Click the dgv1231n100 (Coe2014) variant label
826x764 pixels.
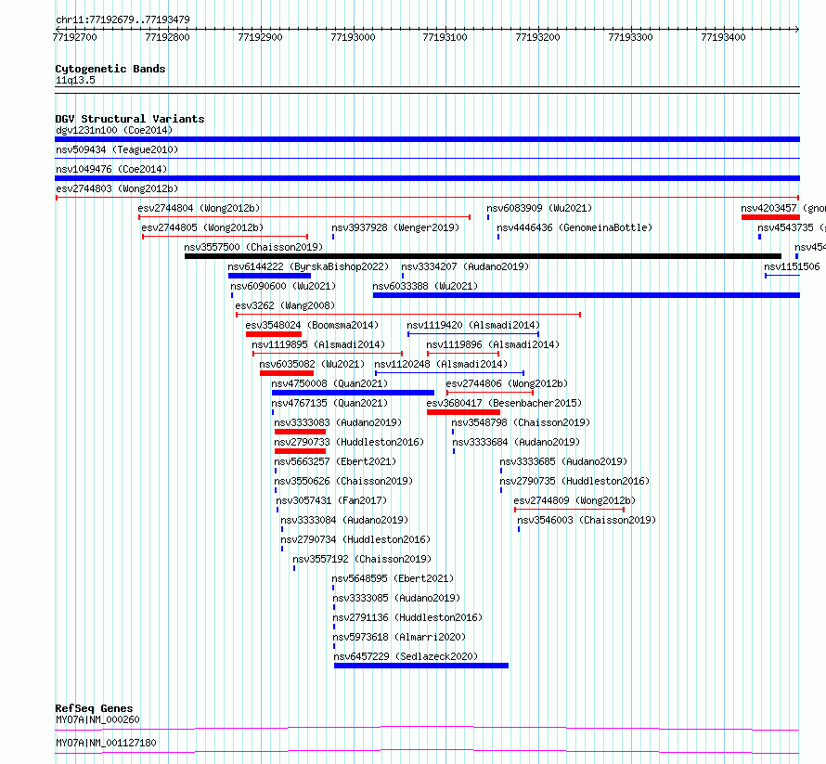(114, 130)
